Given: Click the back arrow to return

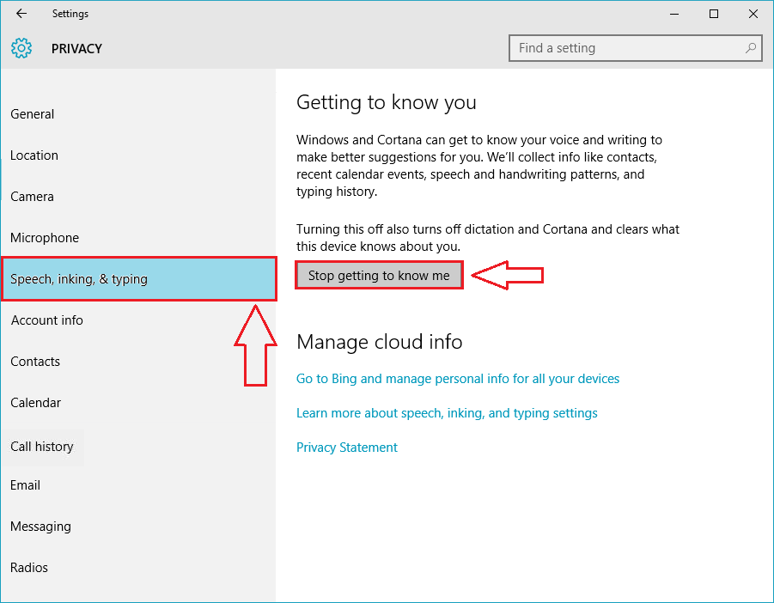Looking at the screenshot, I should pyautogui.click(x=21, y=13).
